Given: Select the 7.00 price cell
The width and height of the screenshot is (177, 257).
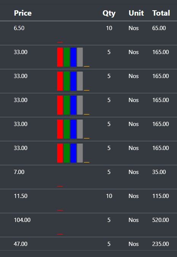Looking at the screenshot, I should [19, 172].
